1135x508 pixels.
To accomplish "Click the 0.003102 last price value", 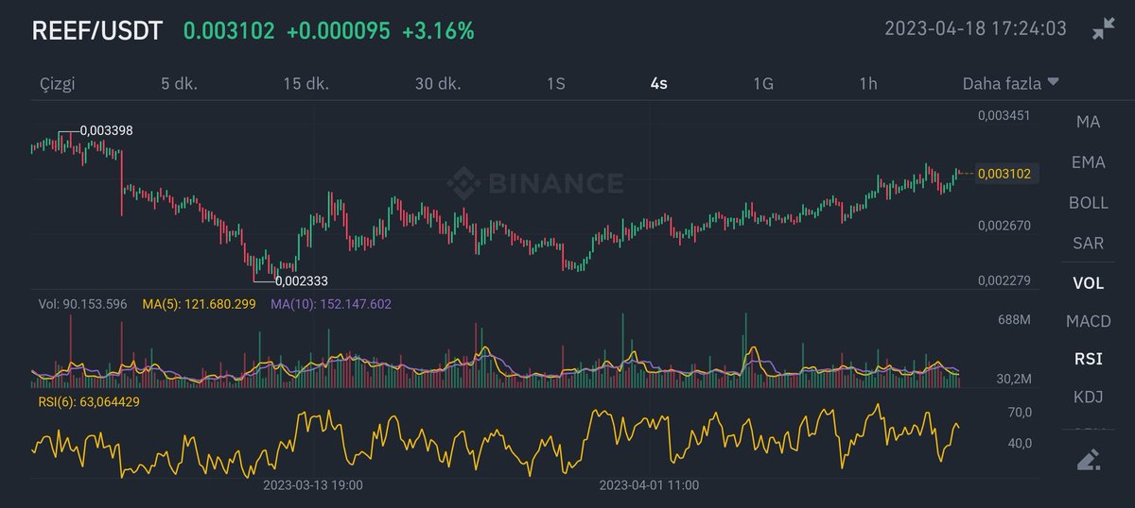I will (x=228, y=30).
